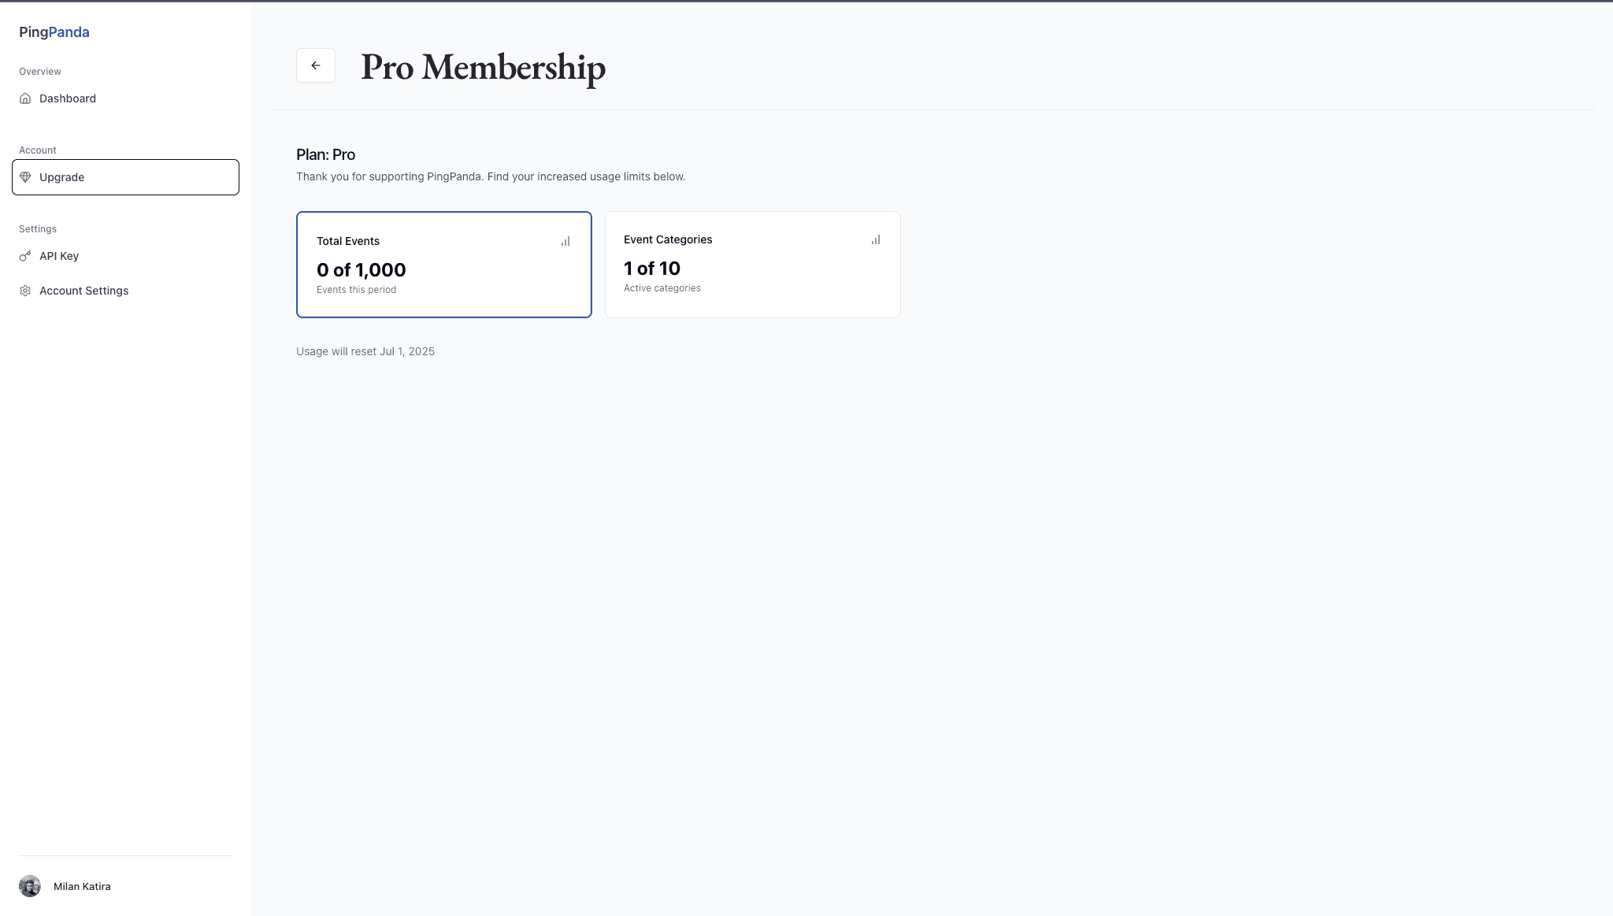1613x916 pixels.
Task: Click the Account Settings gear icon
Action: click(25, 291)
